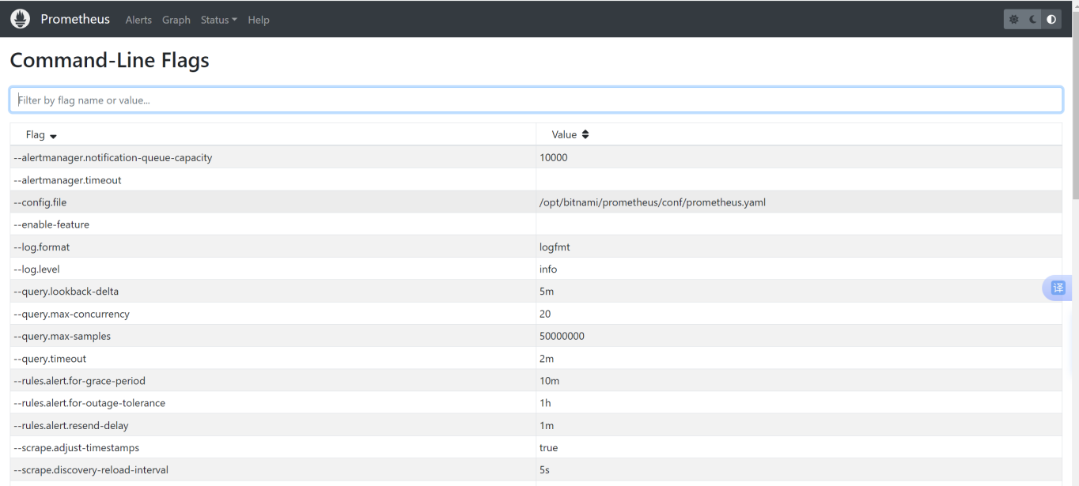This screenshot has height=486, width=1079.
Task: Open the Status dropdown menu
Action: pos(218,20)
